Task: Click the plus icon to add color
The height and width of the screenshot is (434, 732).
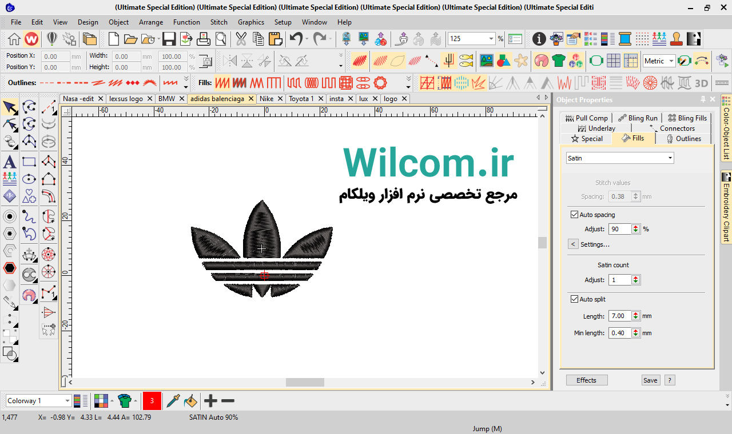Action: click(x=210, y=401)
